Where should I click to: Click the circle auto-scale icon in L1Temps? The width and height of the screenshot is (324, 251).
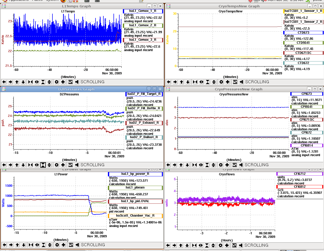coord(57,82)
